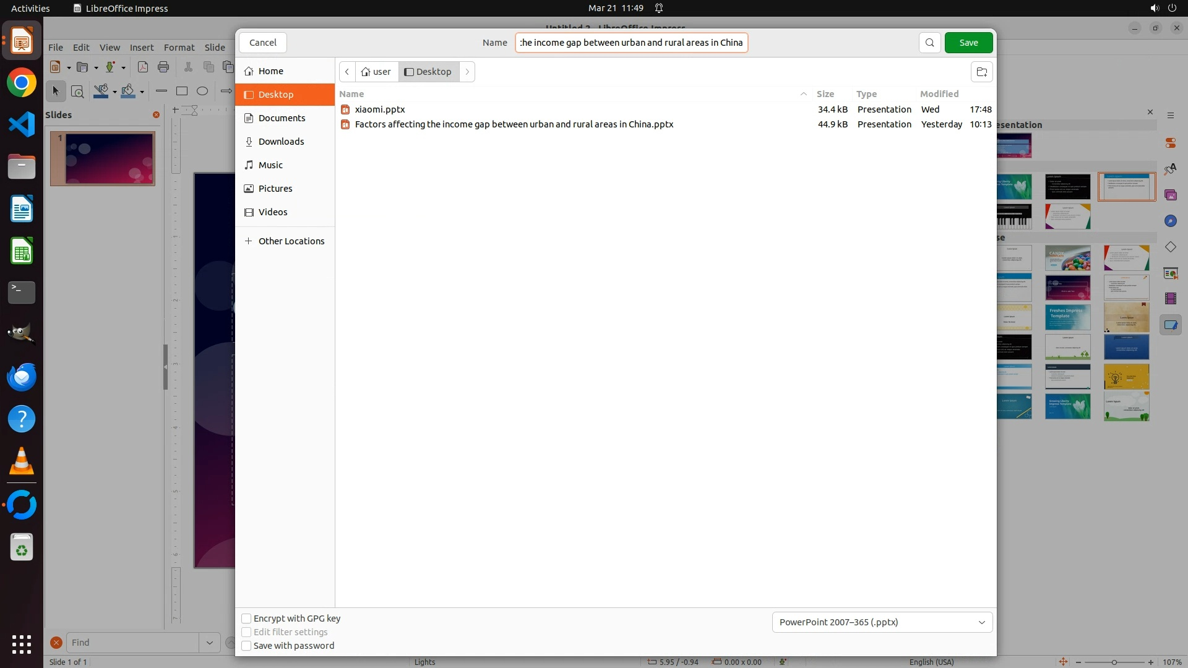1188x668 pixels.
Task: Click the back arrow in path bar
Action: pos(347,72)
